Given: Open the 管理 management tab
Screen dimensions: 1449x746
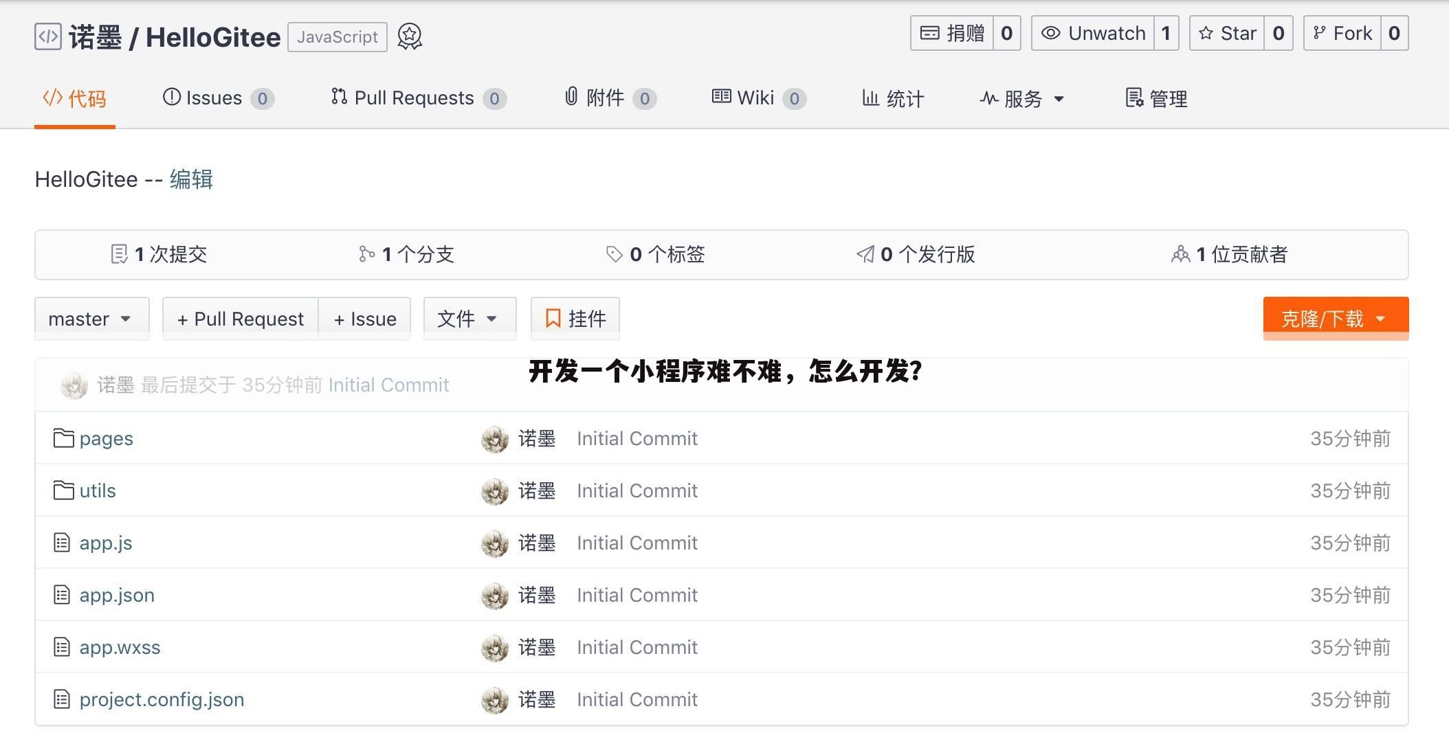Looking at the screenshot, I should [1156, 98].
